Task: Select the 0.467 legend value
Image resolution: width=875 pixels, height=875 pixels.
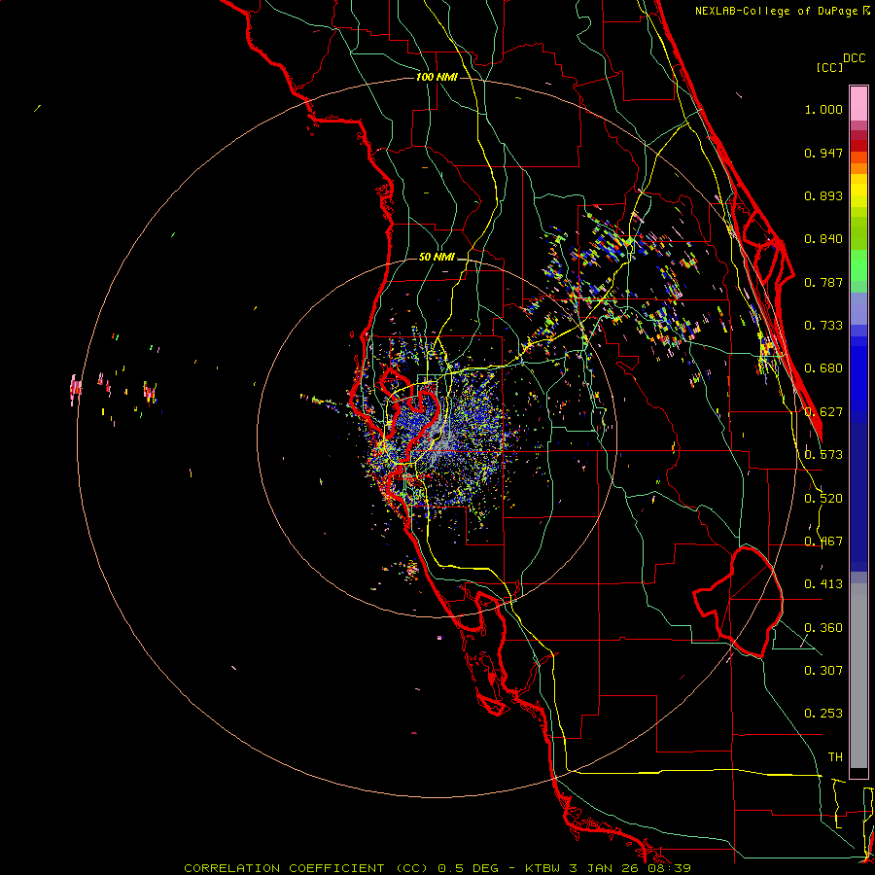Action: click(823, 542)
